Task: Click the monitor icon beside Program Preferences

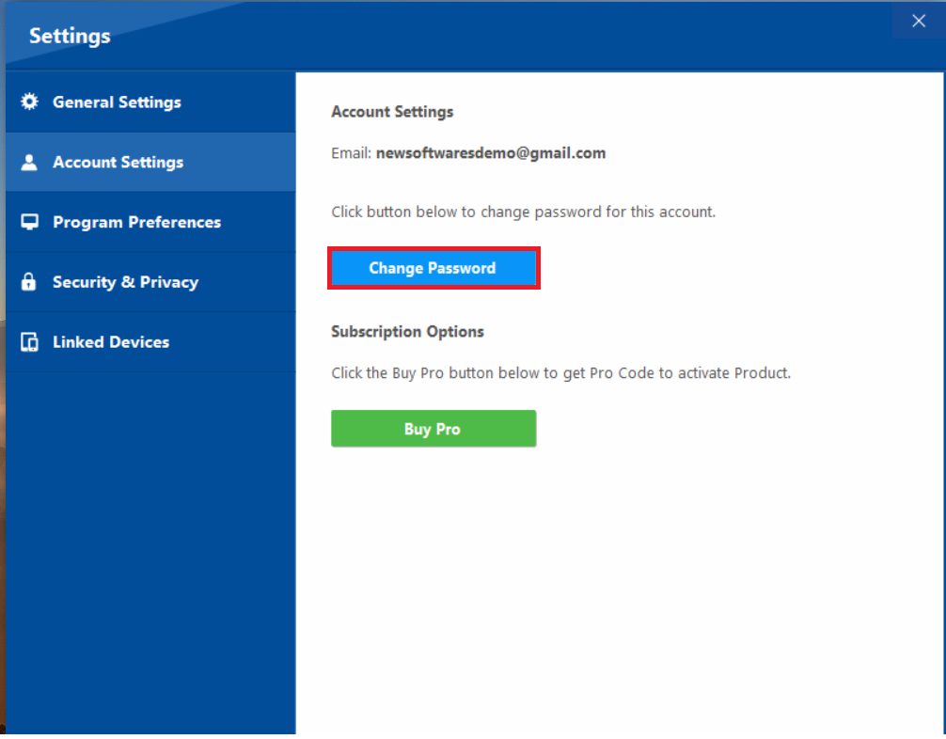Action: pos(28,222)
